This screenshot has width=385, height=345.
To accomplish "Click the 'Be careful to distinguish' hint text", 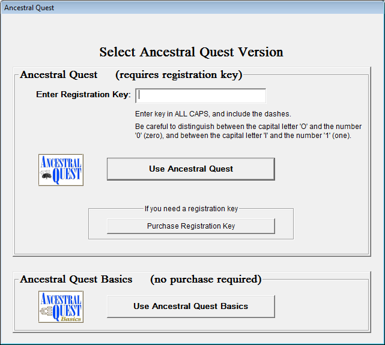I will [248, 131].
